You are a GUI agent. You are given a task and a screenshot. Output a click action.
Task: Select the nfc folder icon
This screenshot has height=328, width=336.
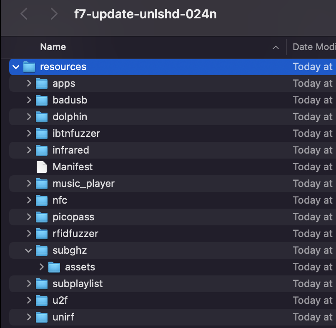42,200
